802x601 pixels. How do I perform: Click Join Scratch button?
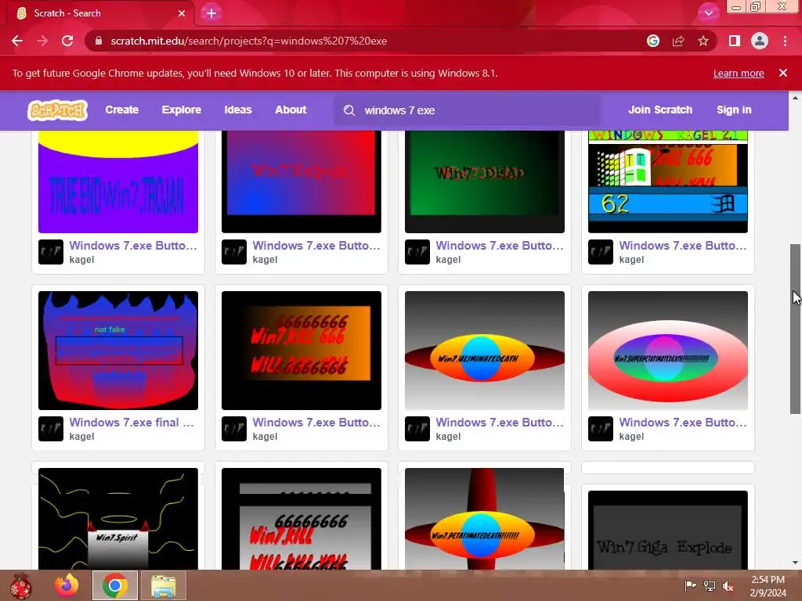tap(659, 110)
